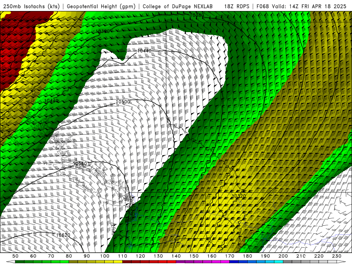Image resolution: width=352 pixels, height=264 pixels.
Task: Click the 130 knot colorbar label
Action: click(x=158, y=256)
